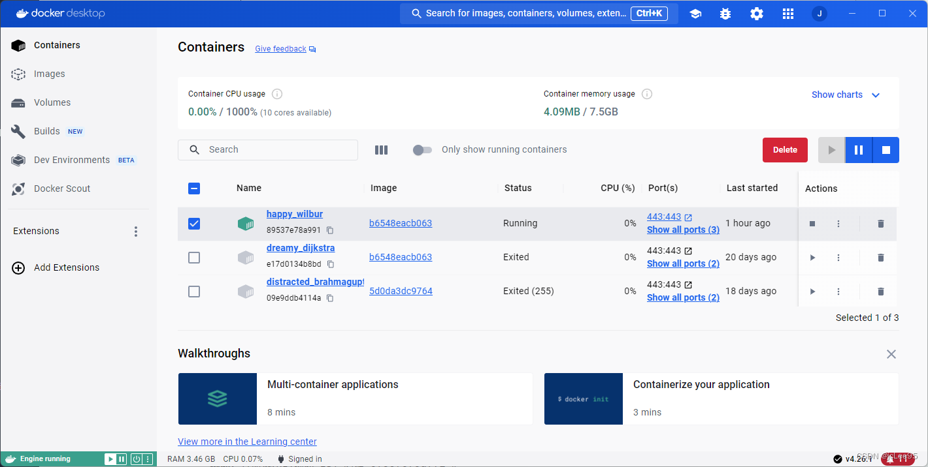This screenshot has width=928, height=467.
Task: Show all ports for dreamy_dijkstra
Action: click(683, 264)
